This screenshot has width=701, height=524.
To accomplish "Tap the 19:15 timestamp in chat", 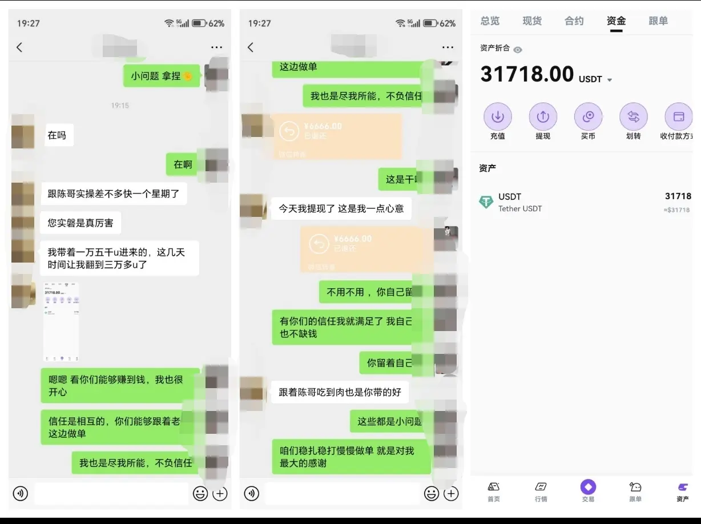I will tap(120, 106).
